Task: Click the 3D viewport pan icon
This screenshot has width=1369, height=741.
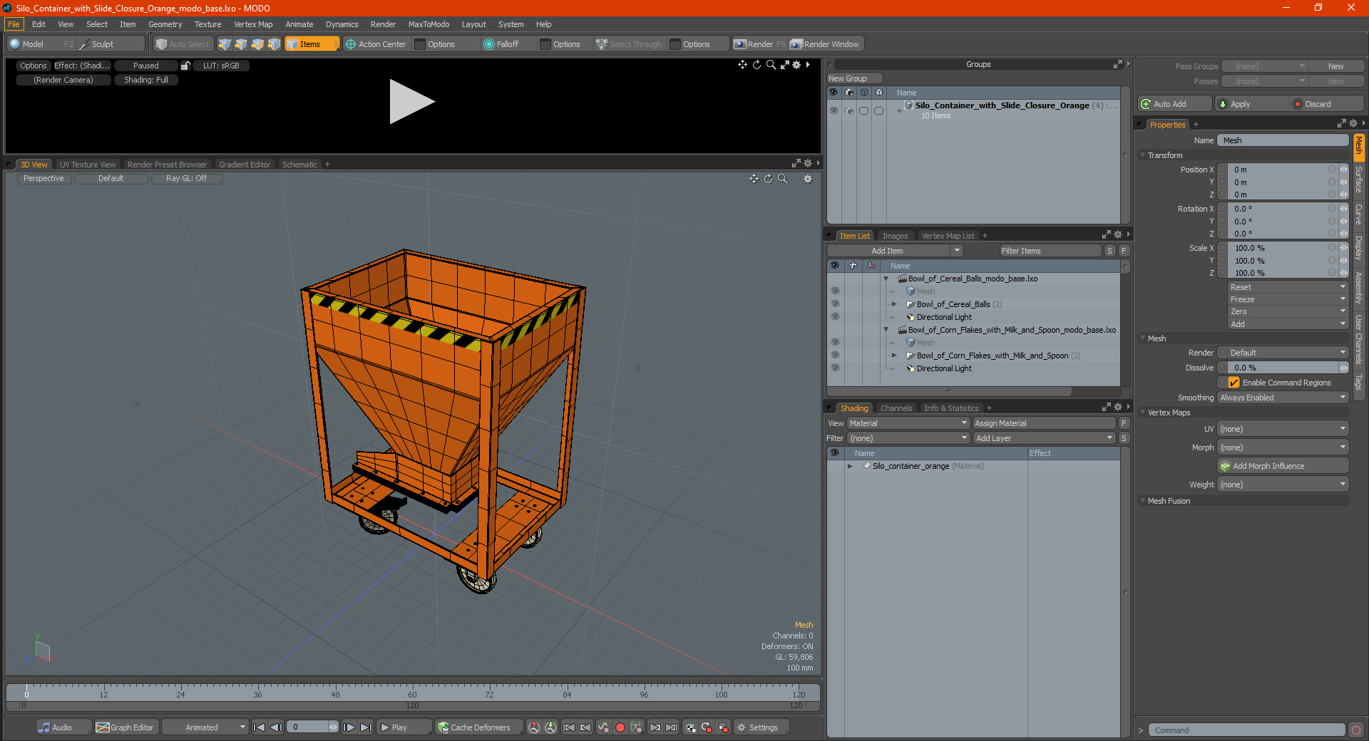Action: [x=754, y=179]
